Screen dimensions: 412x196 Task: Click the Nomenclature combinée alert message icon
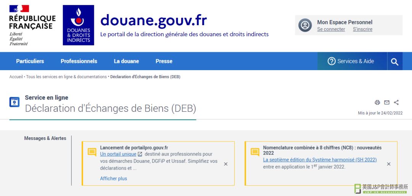coord(255,152)
